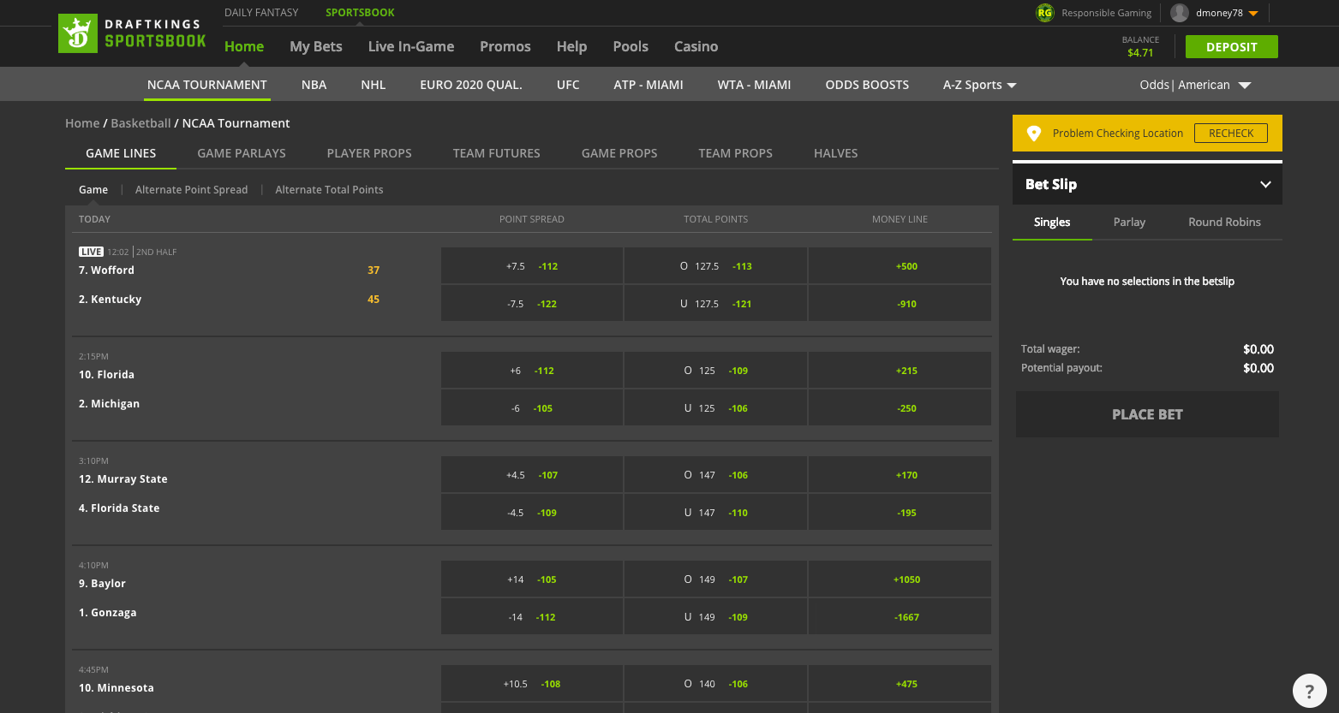Open ATP - MIAMI sport tab
The height and width of the screenshot is (713, 1339).
pyautogui.click(x=649, y=85)
